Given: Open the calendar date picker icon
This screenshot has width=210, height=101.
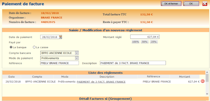Looking at the screenshot, I should [60, 37].
